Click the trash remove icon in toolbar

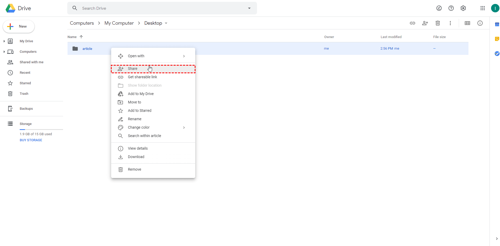(x=437, y=23)
